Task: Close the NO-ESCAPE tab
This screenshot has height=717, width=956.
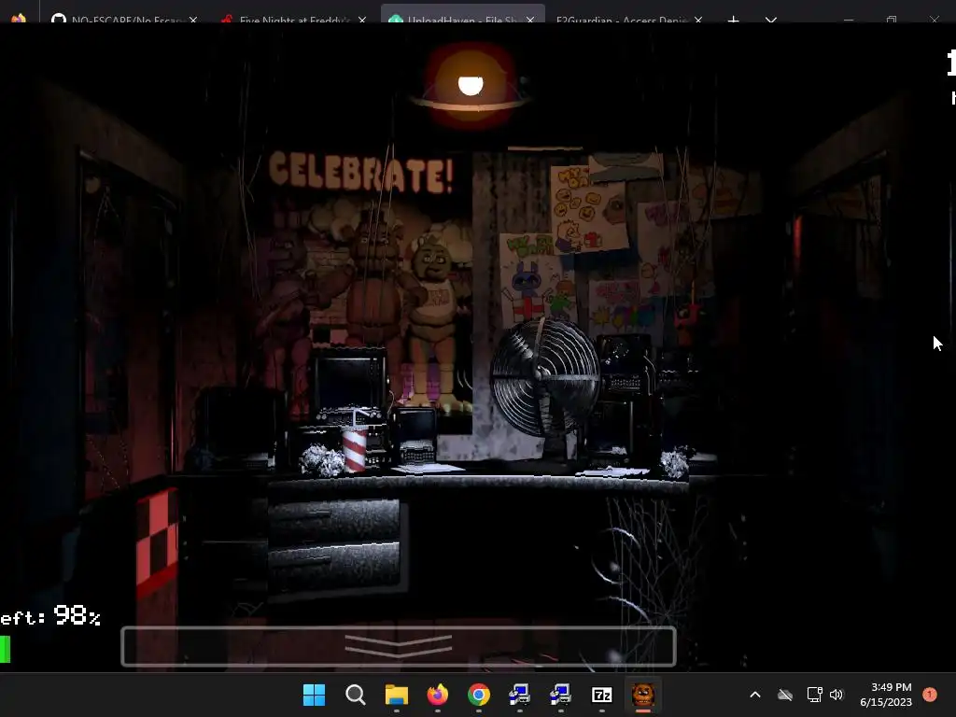Action: click(x=193, y=20)
